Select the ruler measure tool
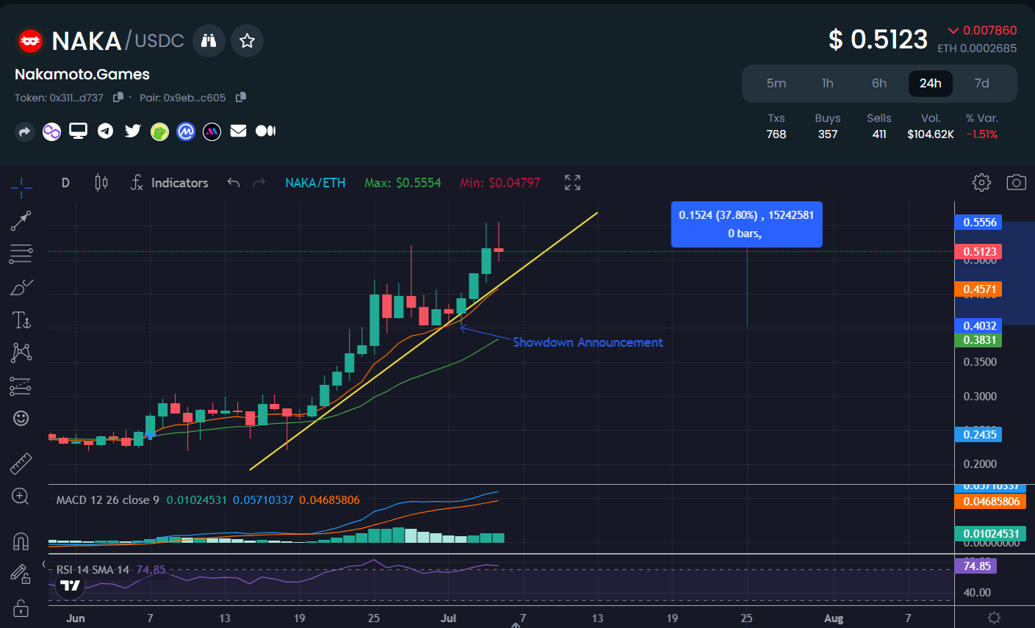 (x=21, y=463)
